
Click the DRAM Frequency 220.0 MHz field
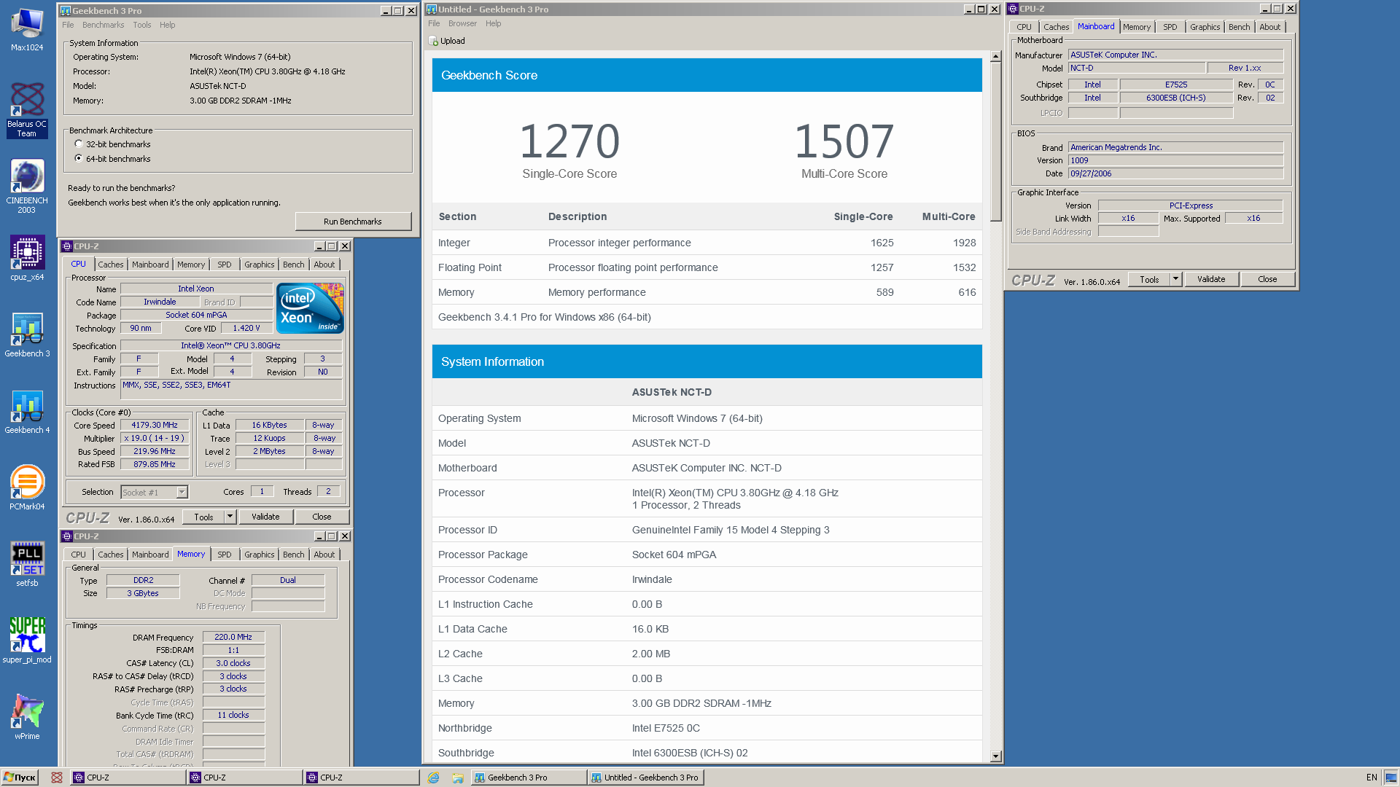pyautogui.click(x=233, y=637)
